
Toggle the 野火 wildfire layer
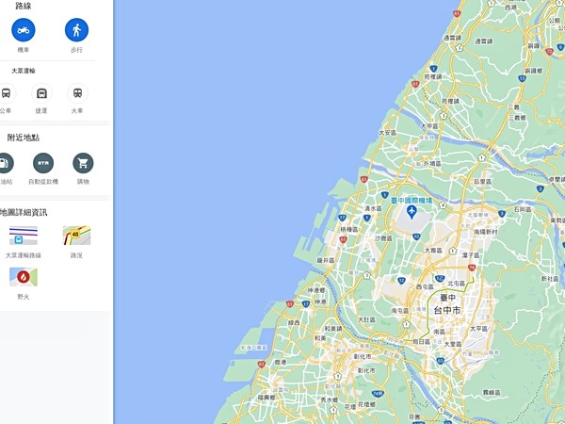point(24,277)
